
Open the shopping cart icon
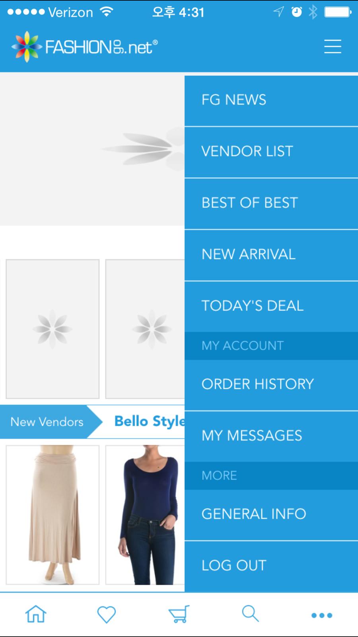coord(179,614)
